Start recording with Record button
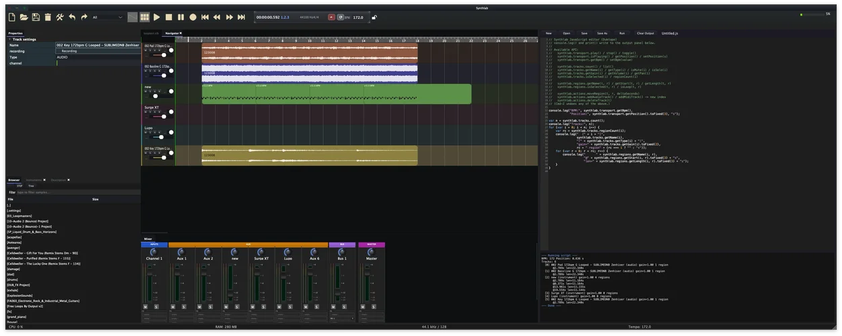The image size is (842, 336). click(x=193, y=17)
